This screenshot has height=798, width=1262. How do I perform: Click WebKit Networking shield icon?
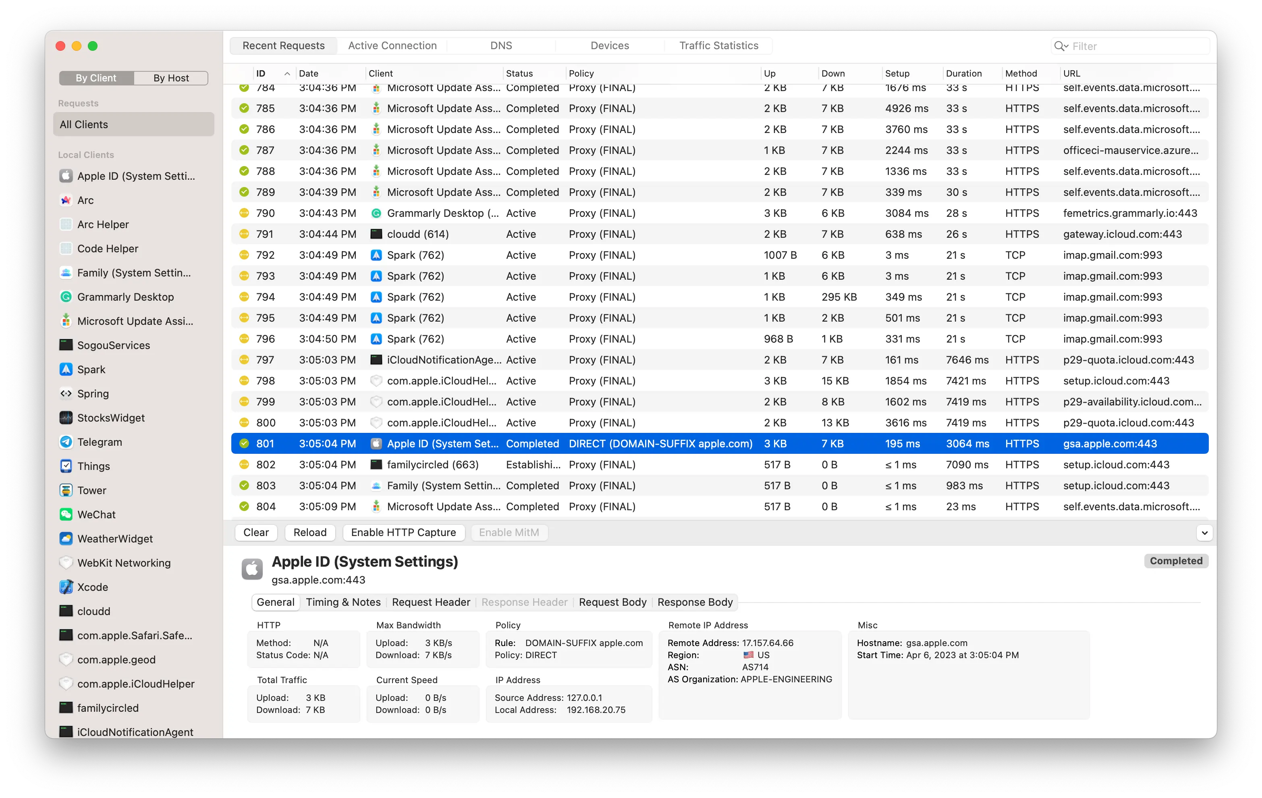[66, 563]
